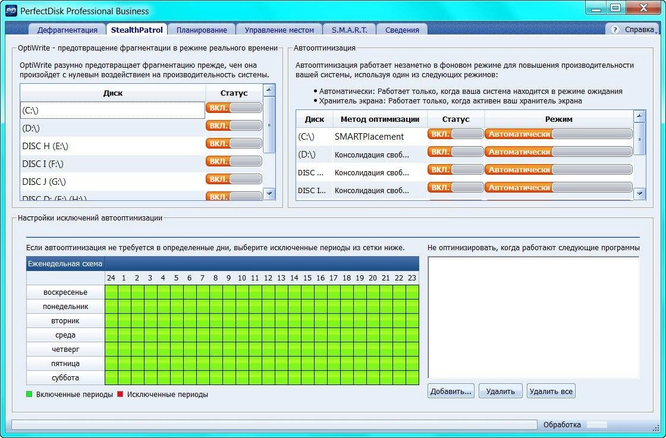The width and height of the screenshot is (666, 438).
Task: Select the среда row header
Action: pos(65,335)
